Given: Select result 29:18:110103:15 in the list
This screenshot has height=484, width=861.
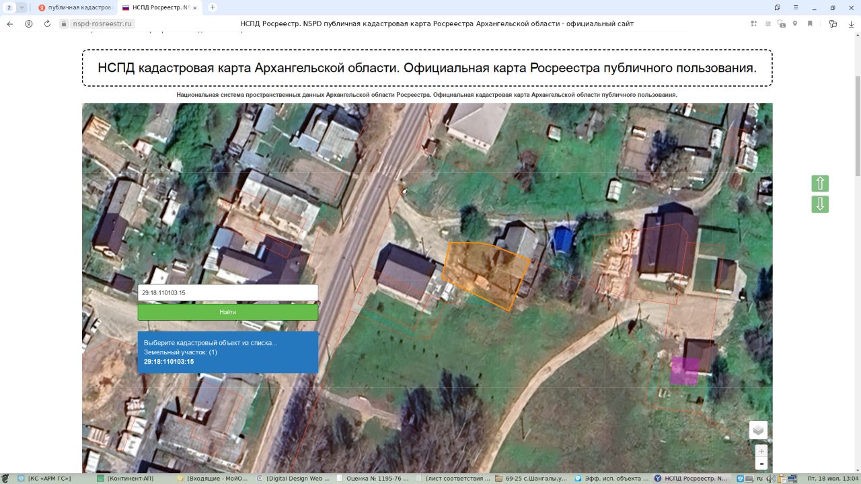Looking at the screenshot, I should click(x=169, y=362).
